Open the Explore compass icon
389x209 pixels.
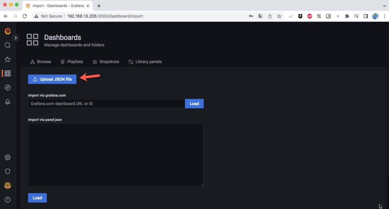tap(8, 88)
